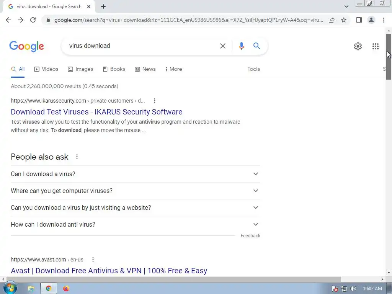Expand 'Can I download a virus?'
This screenshot has width=392, height=294.
(136, 174)
